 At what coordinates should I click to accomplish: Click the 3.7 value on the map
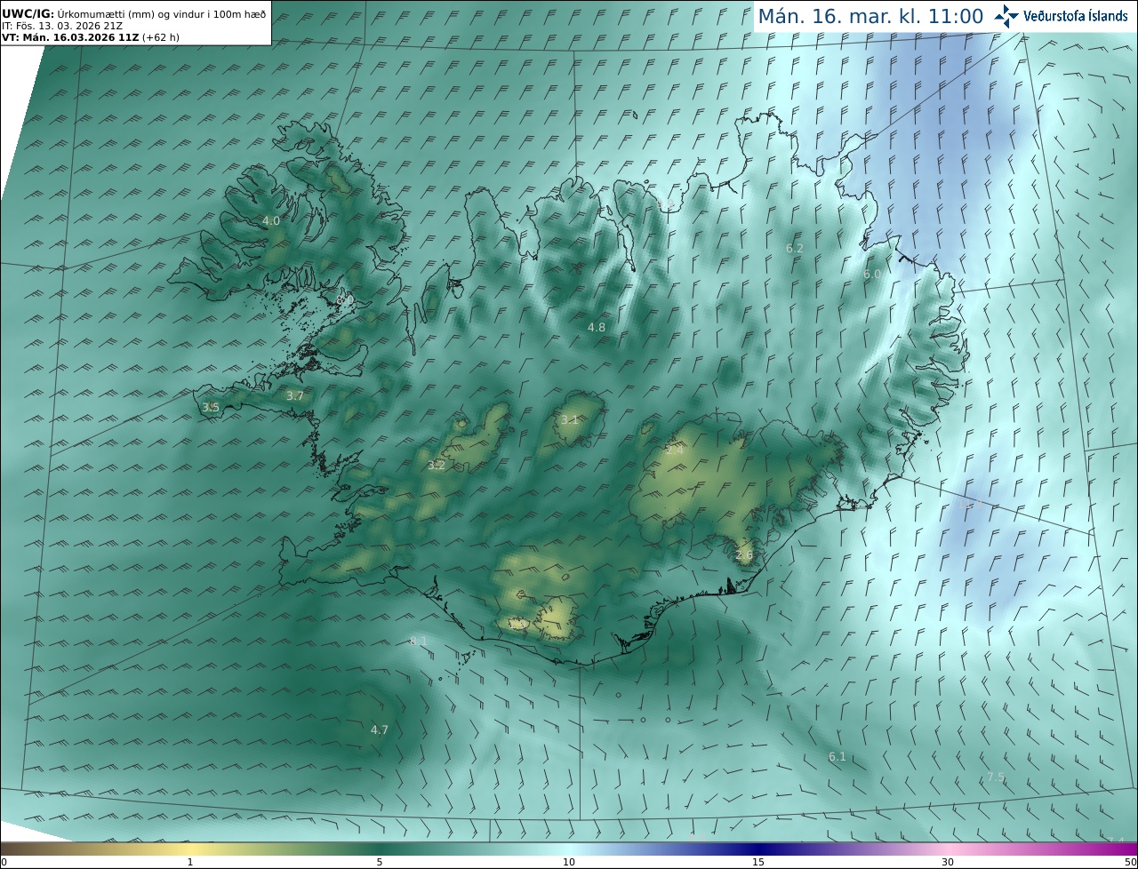pyautogui.click(x=295, y=395)
